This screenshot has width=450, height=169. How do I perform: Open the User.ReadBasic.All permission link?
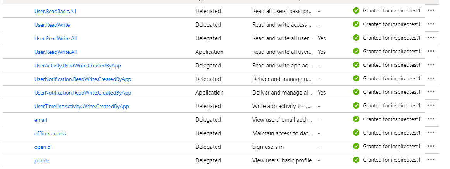55,11
